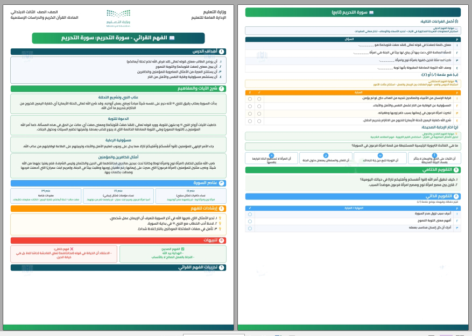Click the red X icon beside فهم خاطئ
472x336 pixels.
72,249
